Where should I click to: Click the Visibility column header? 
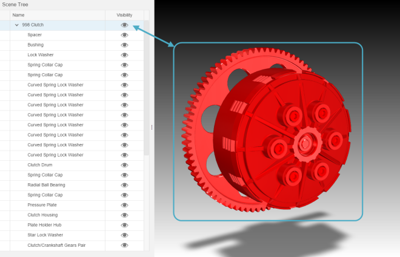(x=124, y=15)
